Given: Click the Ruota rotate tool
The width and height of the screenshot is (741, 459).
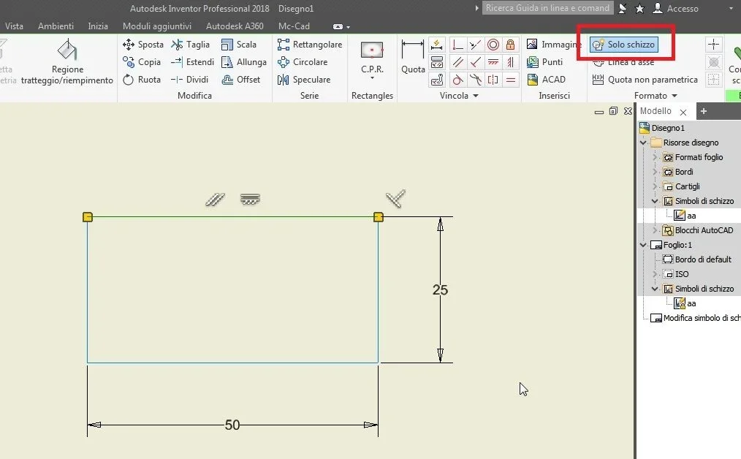Looking at the screenshot, I should (x=142, y=80).
